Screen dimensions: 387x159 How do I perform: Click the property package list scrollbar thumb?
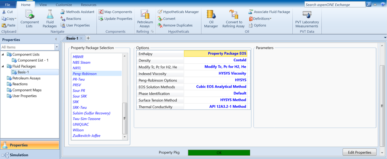click(125, 119)
